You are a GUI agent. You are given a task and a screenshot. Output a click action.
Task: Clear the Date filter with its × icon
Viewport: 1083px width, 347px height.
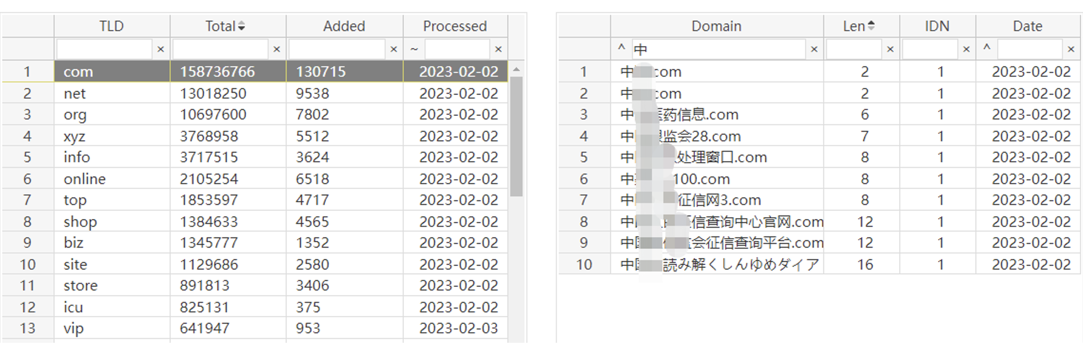(x=1071, y=49)
